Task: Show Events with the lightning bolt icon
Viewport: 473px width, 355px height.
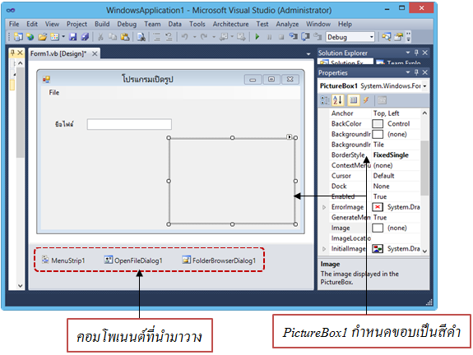Action: tap(366, 100)
